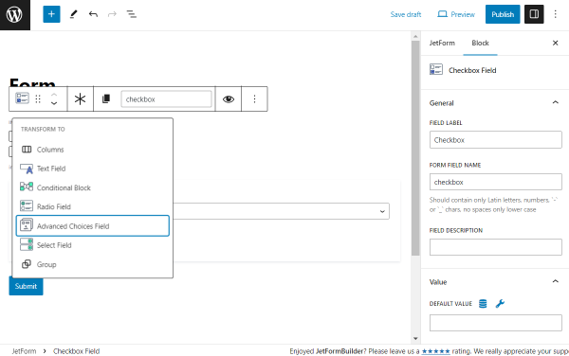This screenshot has height=356, width=569.
Task: Select the pencil Tools icon
Action: pos(74,14)
